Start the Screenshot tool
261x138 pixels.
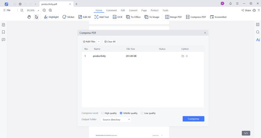tap(218, 17)
